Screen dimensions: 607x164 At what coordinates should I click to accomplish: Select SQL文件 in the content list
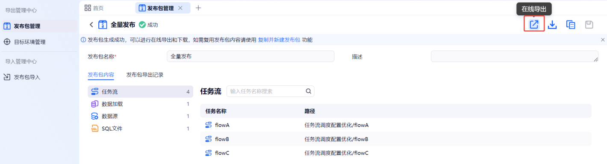[140, 129]
